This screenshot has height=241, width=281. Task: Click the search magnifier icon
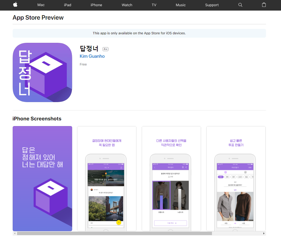pyautogui.click(x=240, y=5)
